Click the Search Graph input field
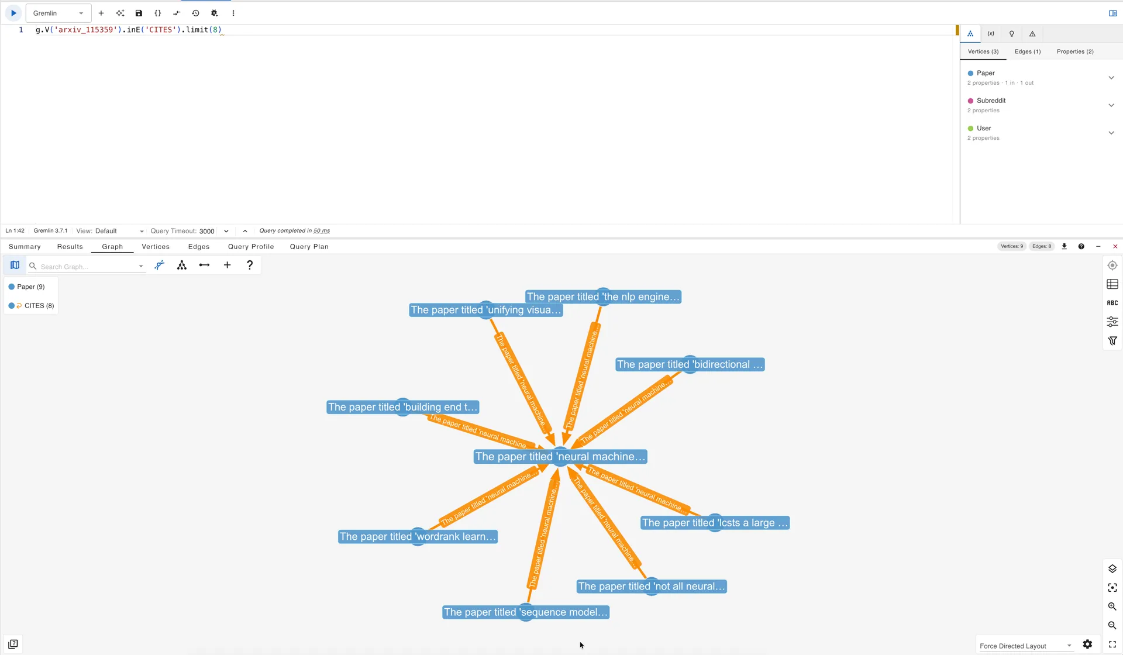Viewport: 1123px width, 655px height. (x=88, y=267)
